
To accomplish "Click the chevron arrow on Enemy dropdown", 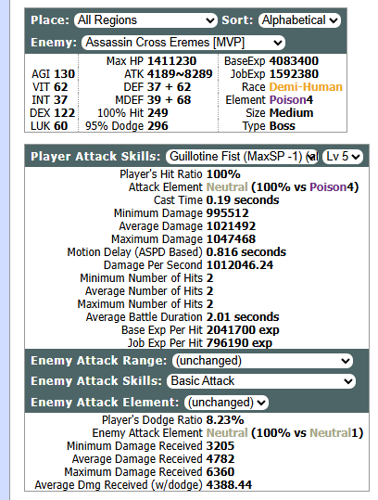I will (x=278, y=43).
